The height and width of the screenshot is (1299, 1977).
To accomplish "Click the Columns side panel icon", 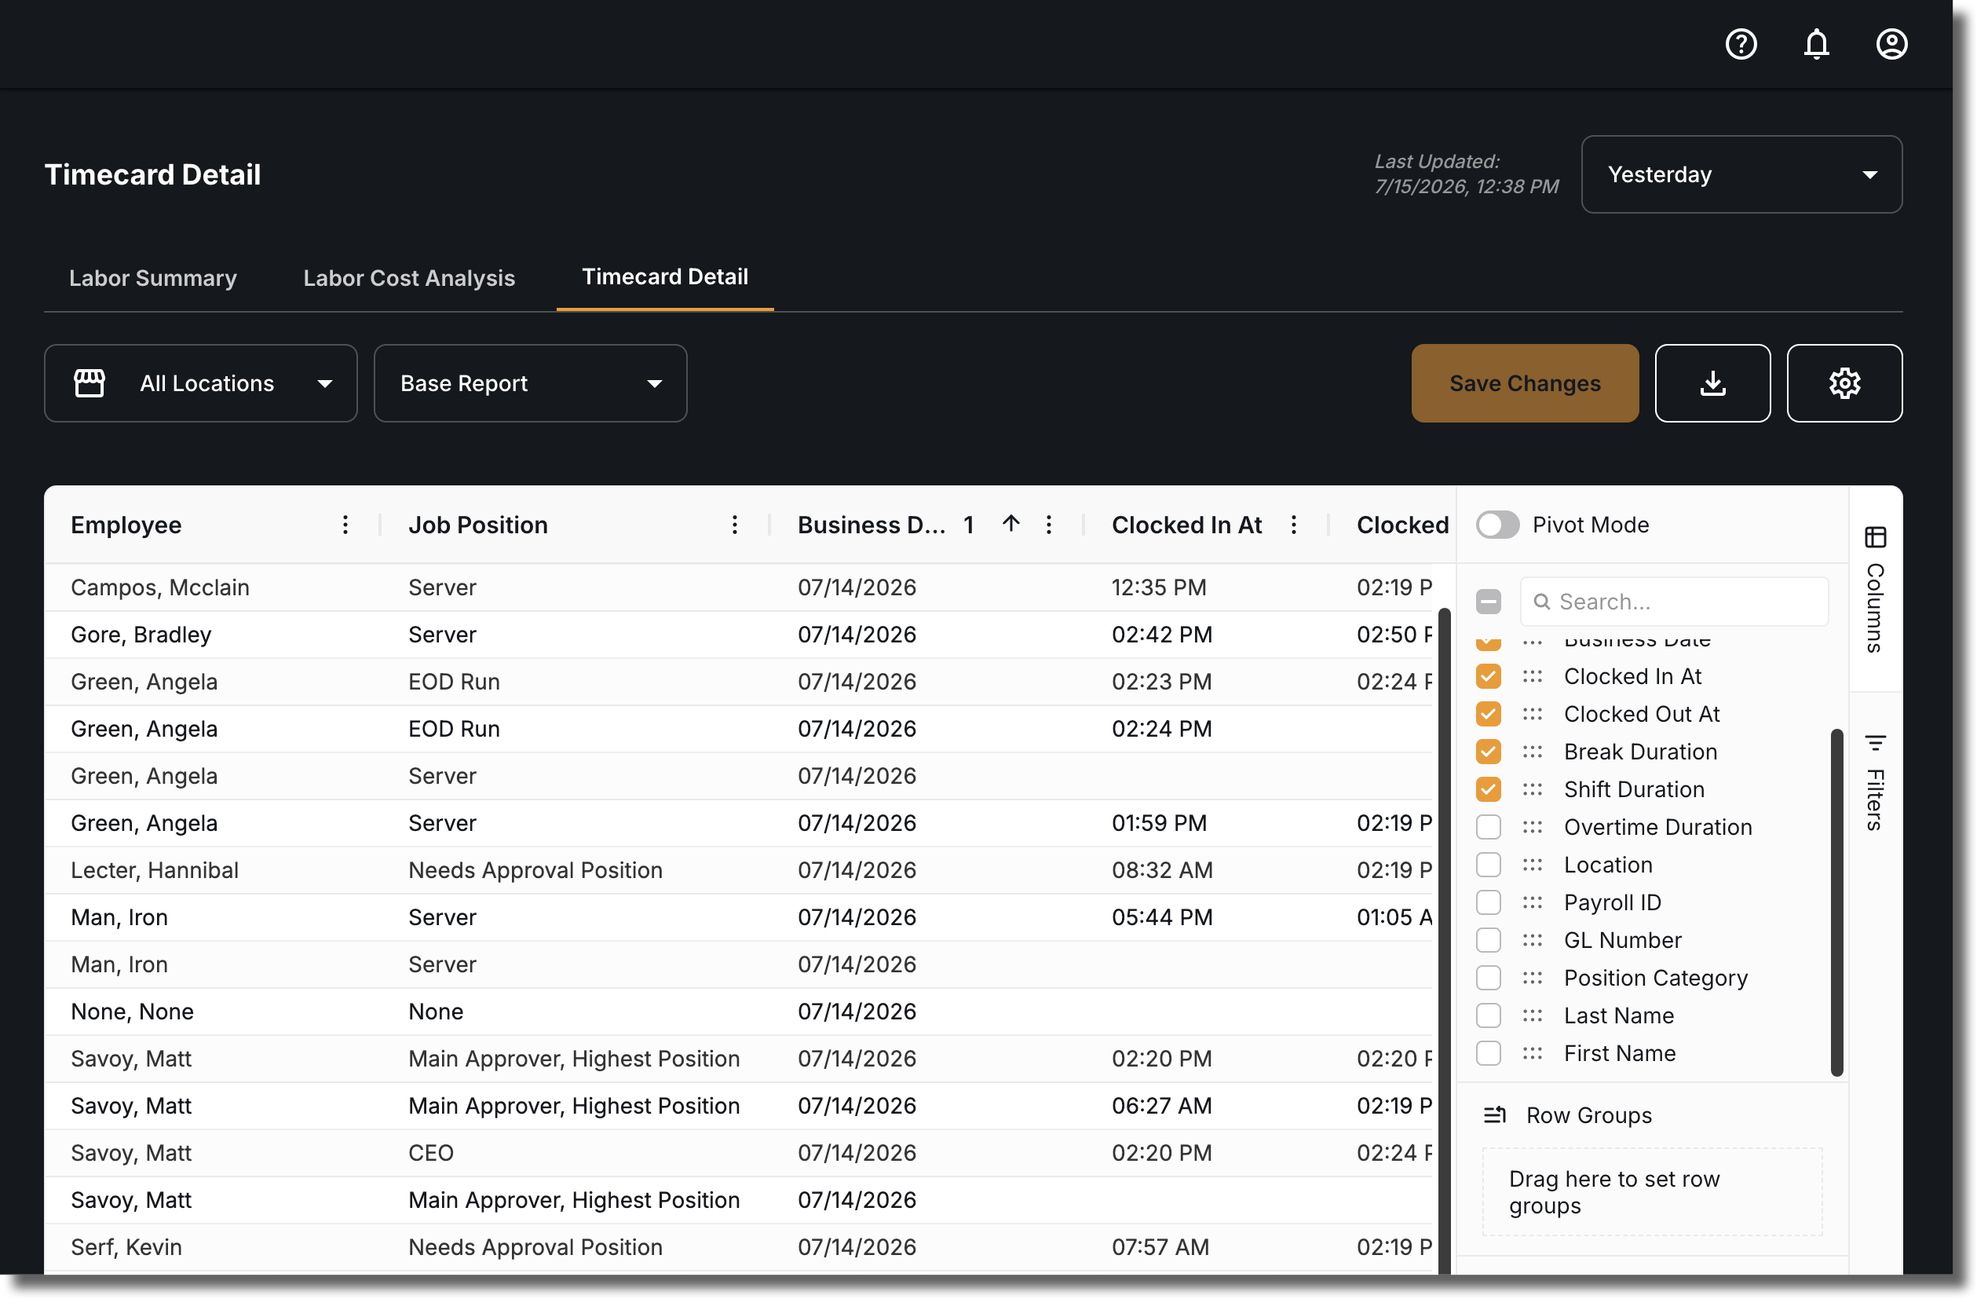I will (x=1875, y=537).
